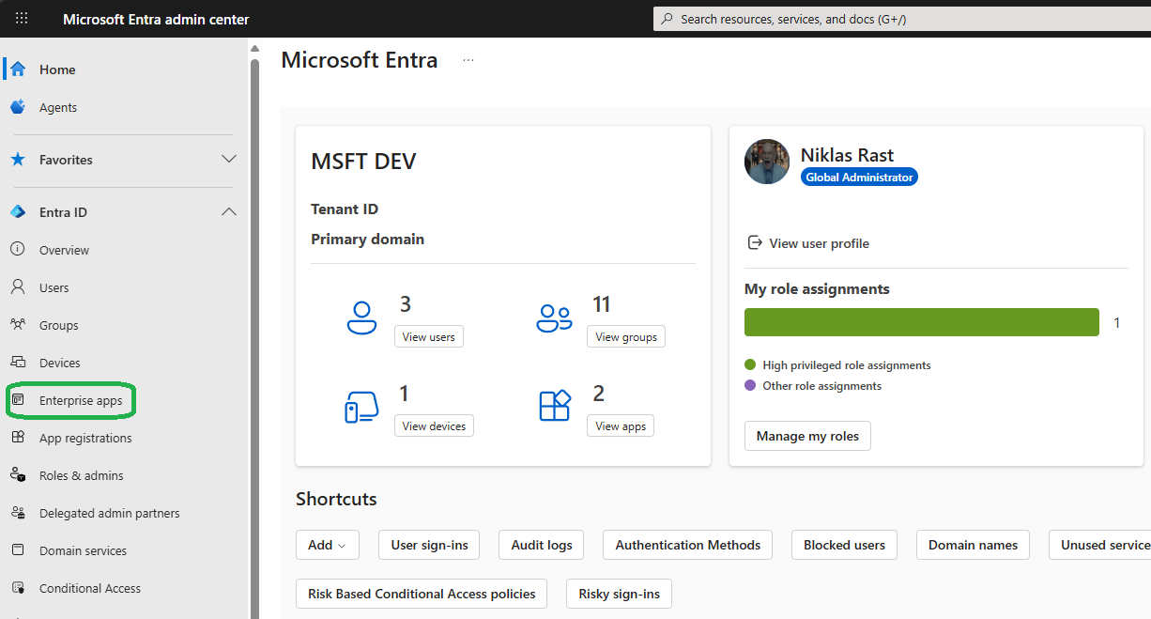The height and width of the screenshot is (619, 1151).
Task: Select the Groups icon in sidebar
Action: click(x=18, y=325)
